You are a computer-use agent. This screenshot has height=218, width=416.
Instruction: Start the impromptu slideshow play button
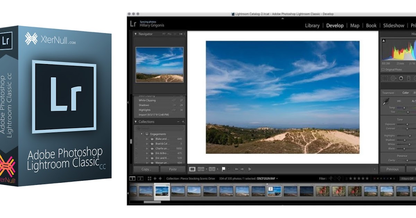click(250, 169)
